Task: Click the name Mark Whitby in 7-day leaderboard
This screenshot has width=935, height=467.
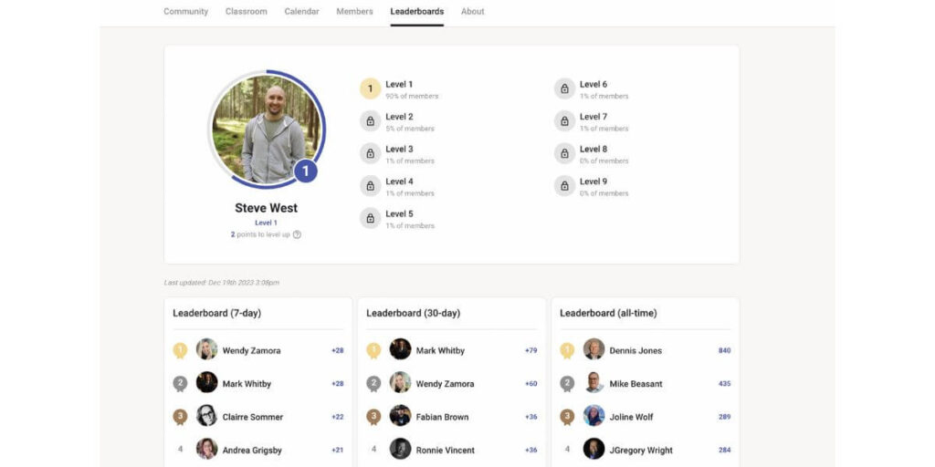Action: pos(247,384)
